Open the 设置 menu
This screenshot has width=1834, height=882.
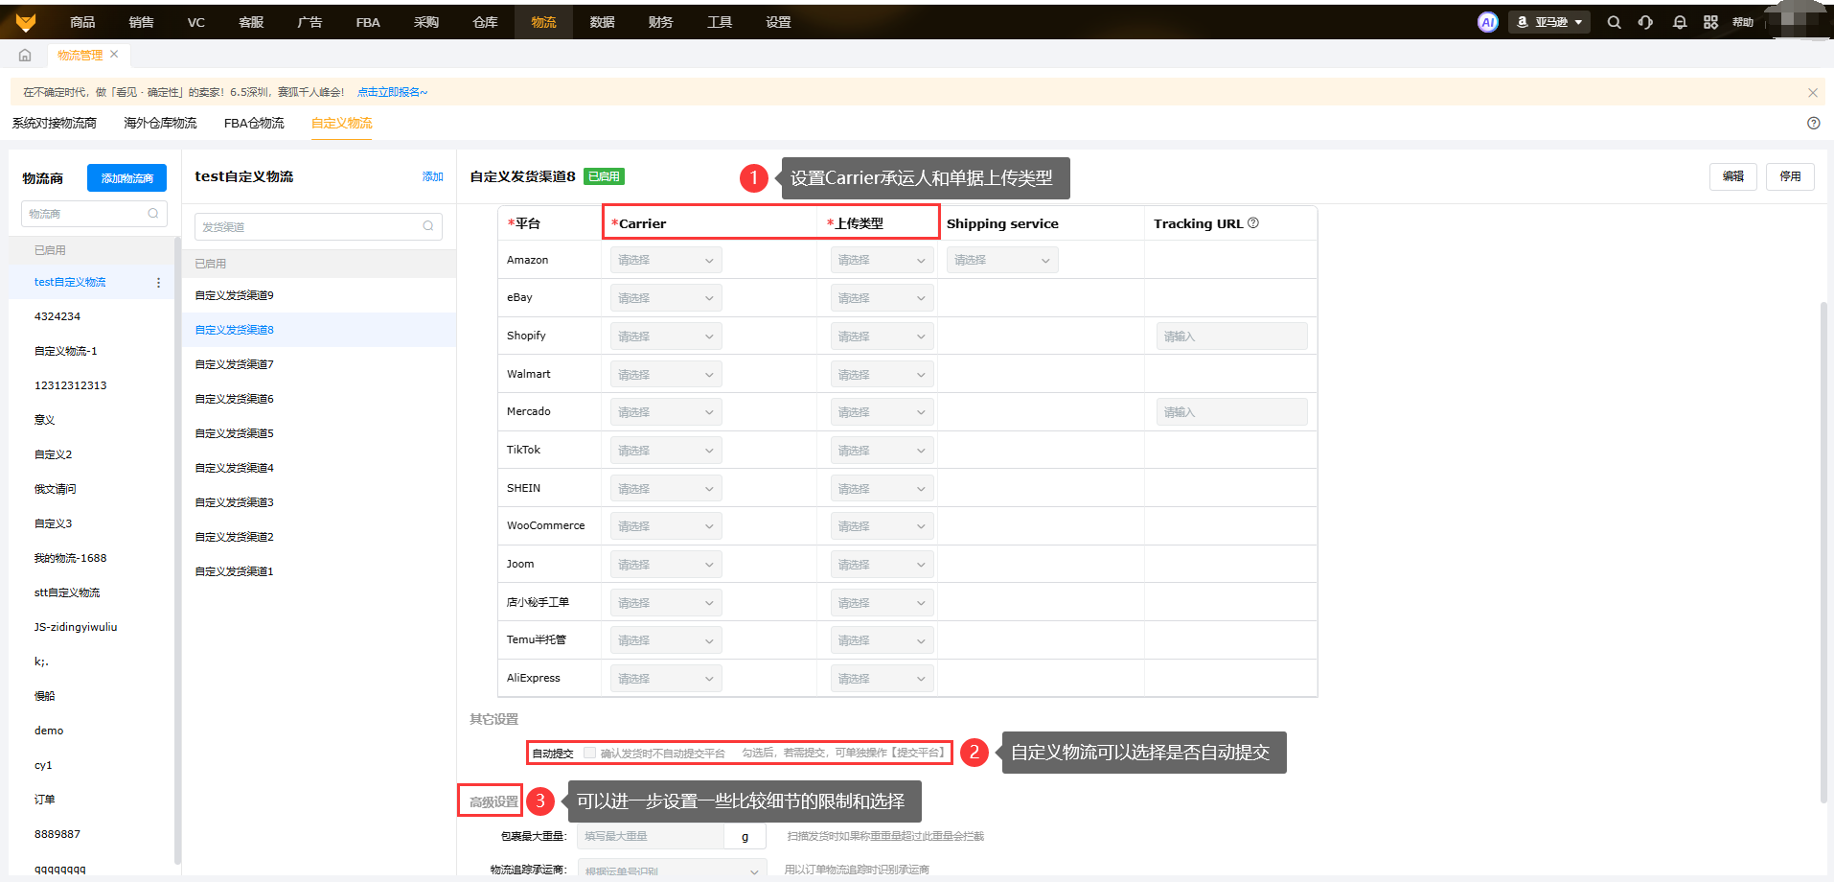pyautogui.click(x=778, y=22)
